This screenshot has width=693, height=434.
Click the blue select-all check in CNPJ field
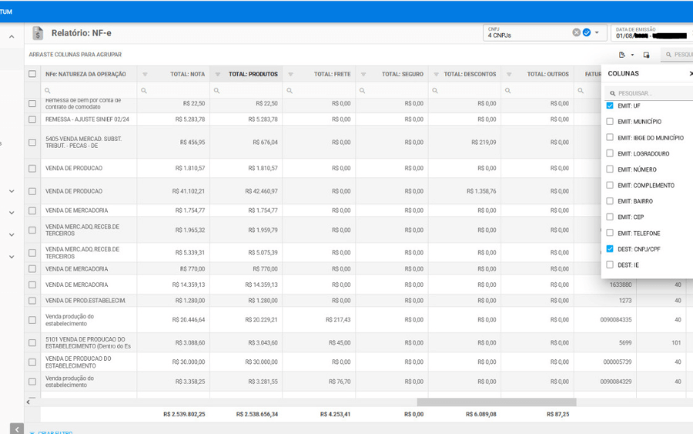[x=587, y=32]
